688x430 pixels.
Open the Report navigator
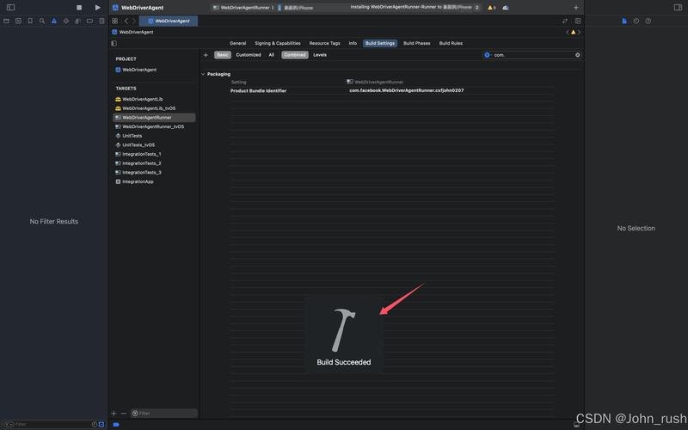101,21
